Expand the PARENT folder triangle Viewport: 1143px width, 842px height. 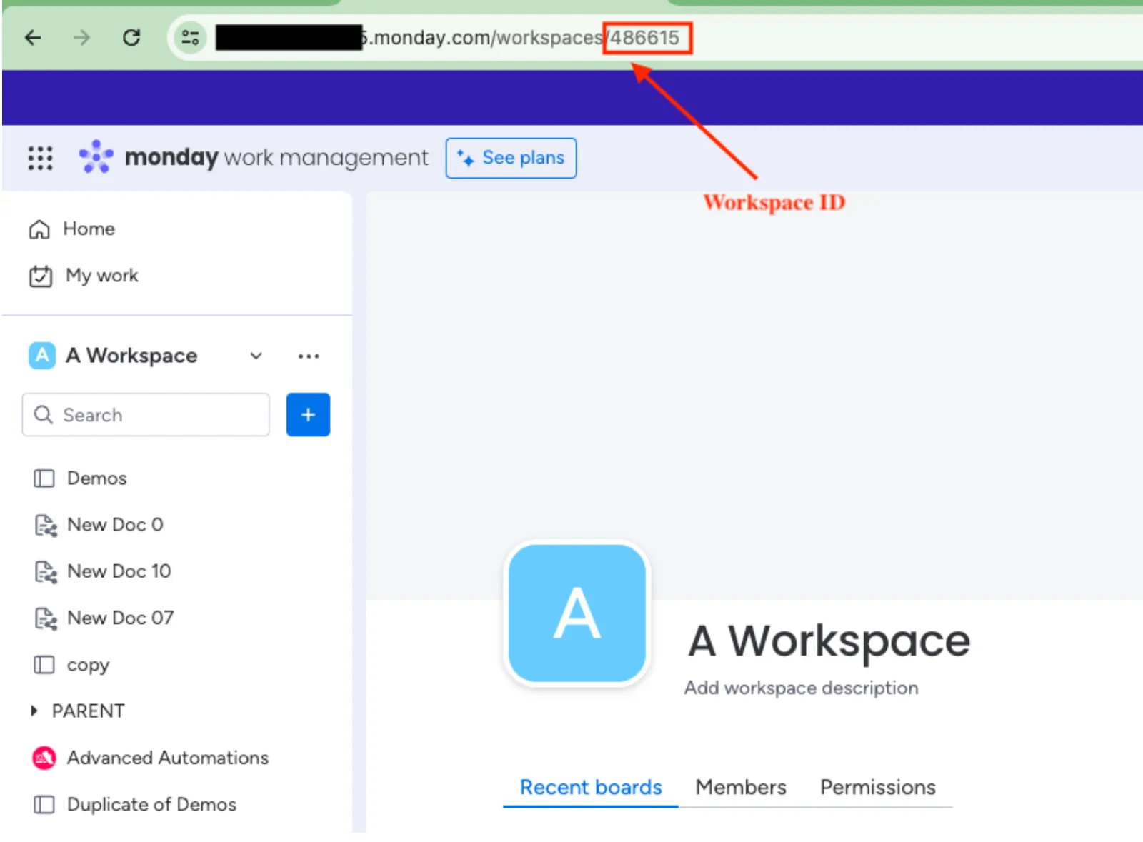pyautogui.click(x=34, y=711)
